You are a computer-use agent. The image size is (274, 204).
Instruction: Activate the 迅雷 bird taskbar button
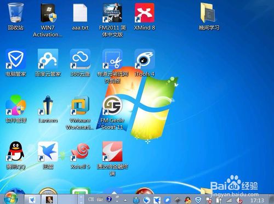pyautogui.click(x=32, y=199)
